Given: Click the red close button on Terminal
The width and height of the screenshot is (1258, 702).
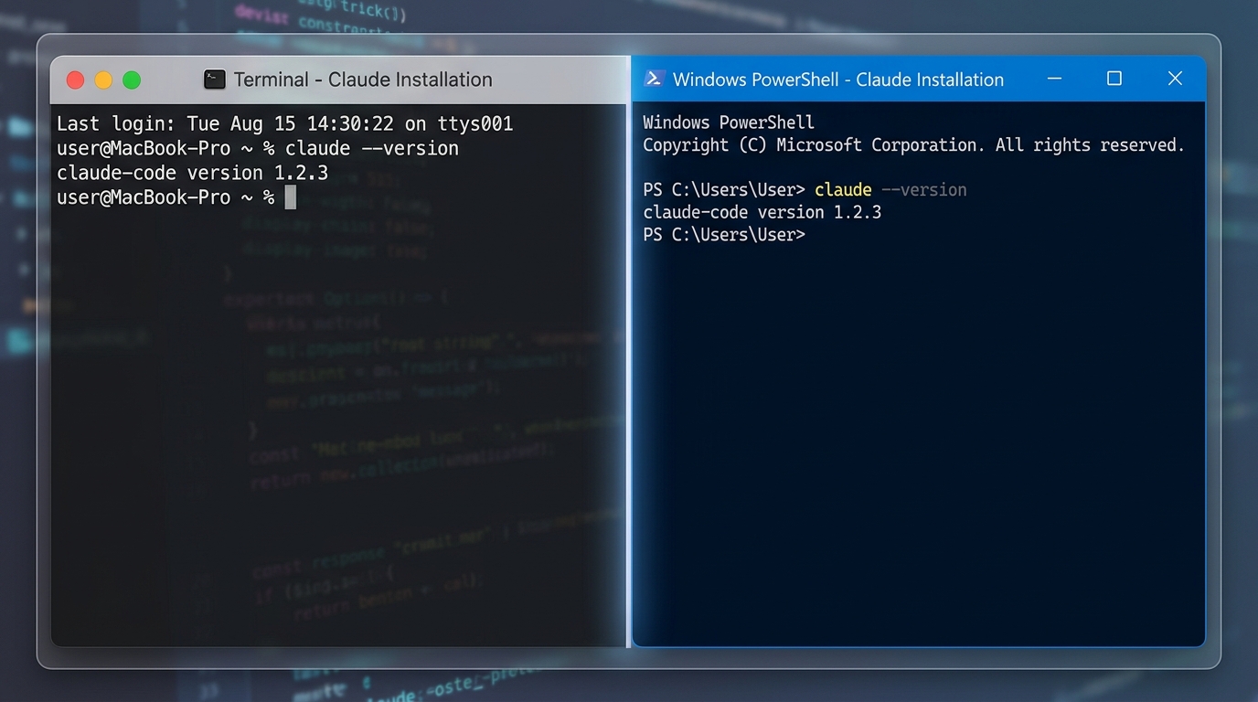Looking at the screenshot, I should [76, 80].
